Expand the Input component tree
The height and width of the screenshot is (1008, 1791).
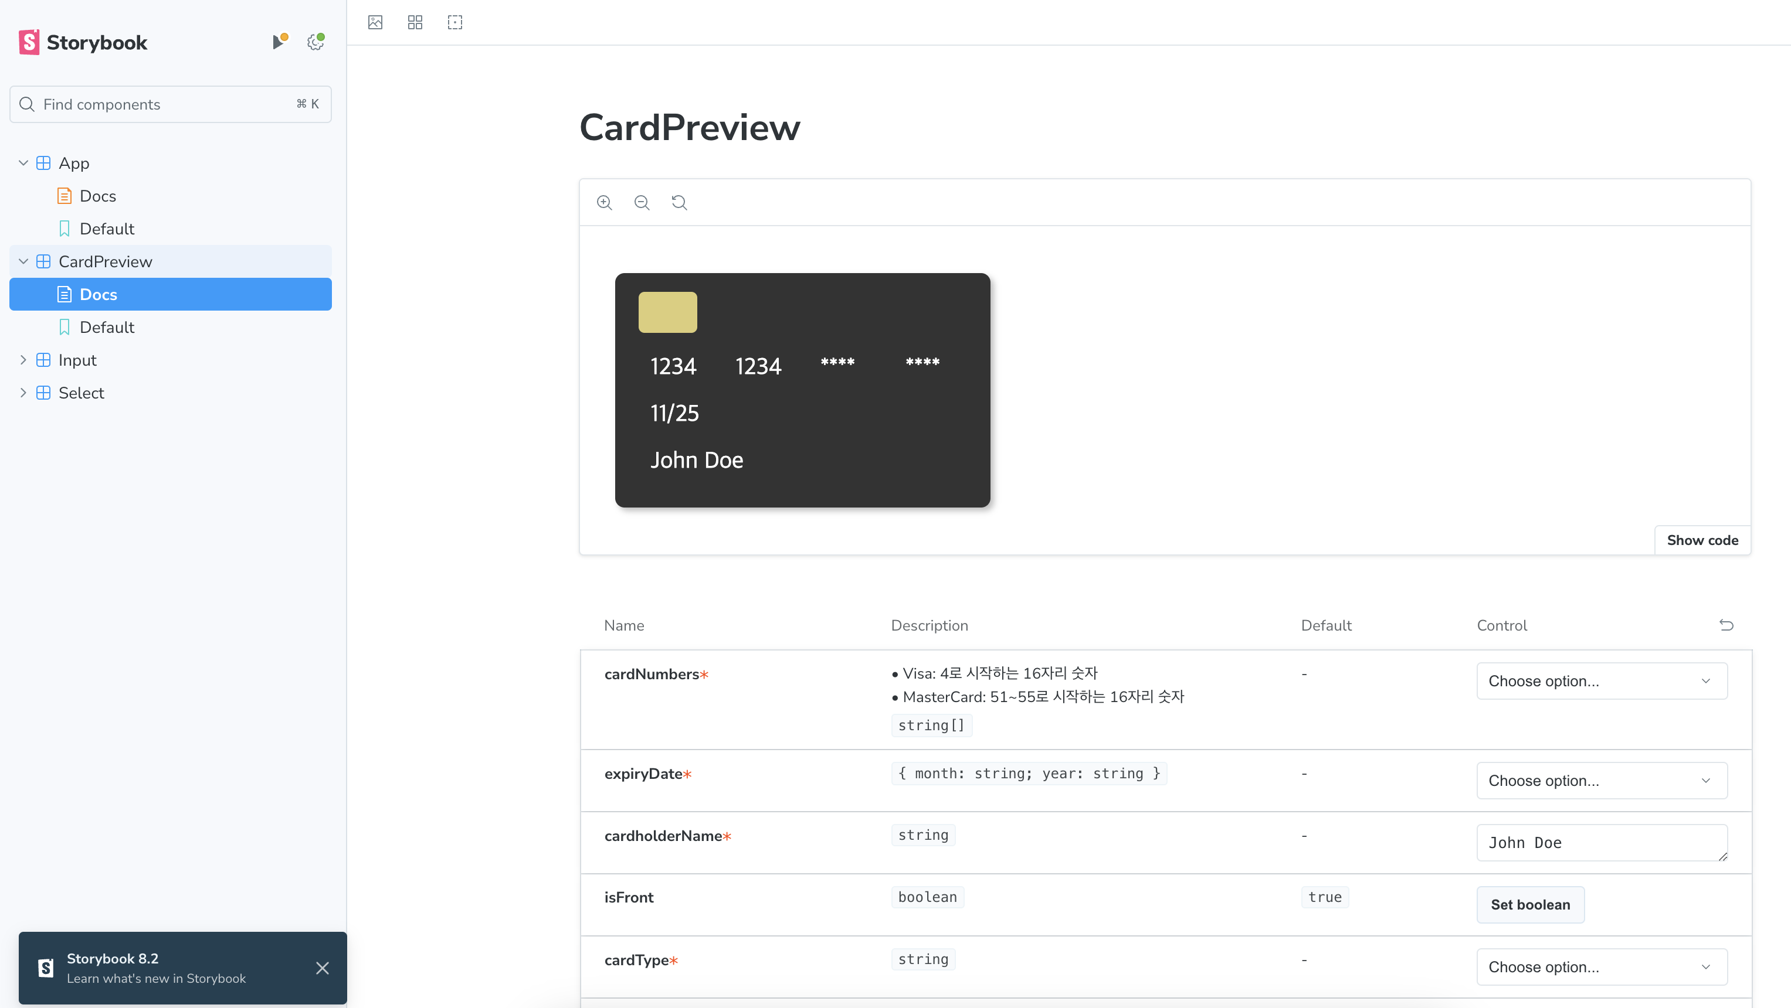23,360
